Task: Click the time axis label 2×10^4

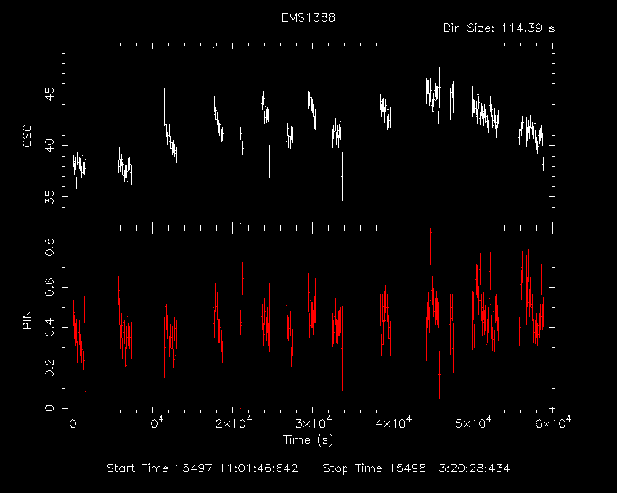Action: pyautogui.click(x=233, y=423)
